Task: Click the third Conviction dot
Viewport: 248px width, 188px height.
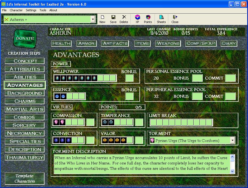Action: tap(68, 140)
